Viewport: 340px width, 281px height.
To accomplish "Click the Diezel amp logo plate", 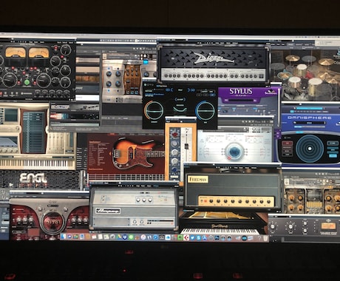I will [214, 58].
